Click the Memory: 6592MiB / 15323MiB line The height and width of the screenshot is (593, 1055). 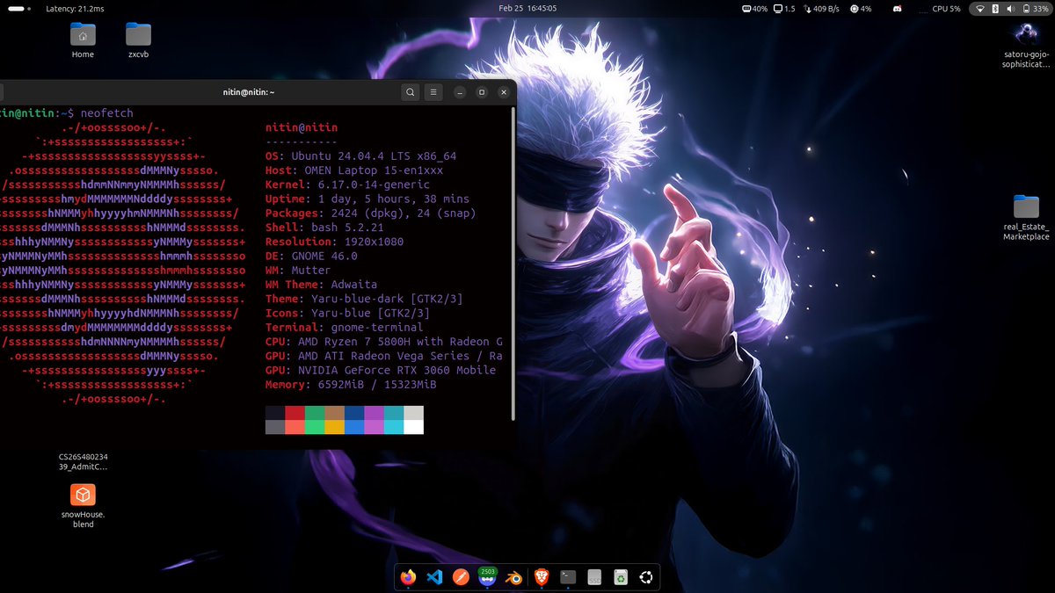(x=351, y=384)
